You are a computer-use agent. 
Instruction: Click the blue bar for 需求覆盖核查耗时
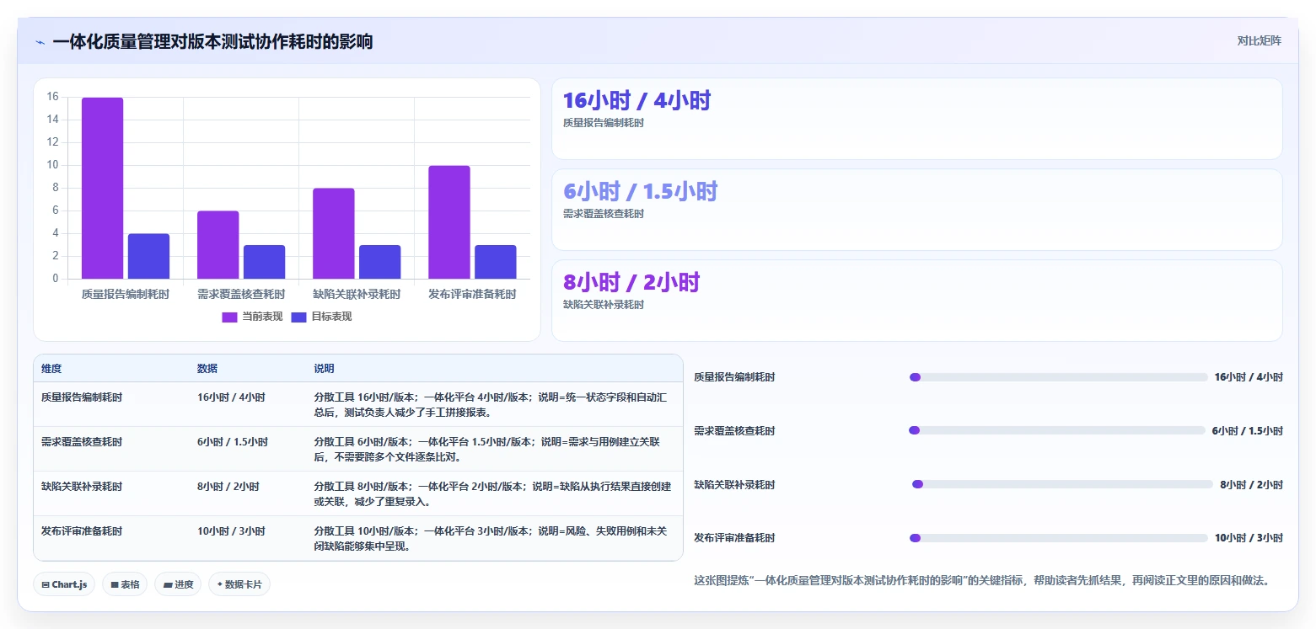click(x=264, y=262)
